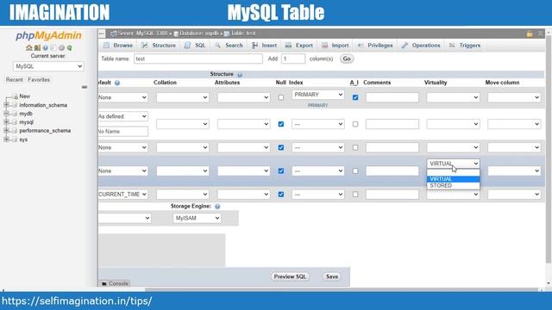
Task: Switch to the Structure tab
Action: 159,46
